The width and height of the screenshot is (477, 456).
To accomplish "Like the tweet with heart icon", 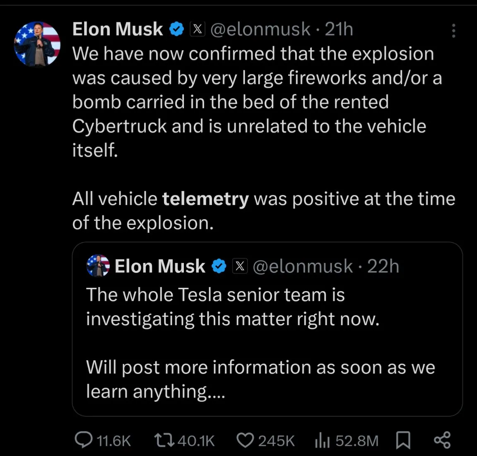I will click(x=245, y=440).
